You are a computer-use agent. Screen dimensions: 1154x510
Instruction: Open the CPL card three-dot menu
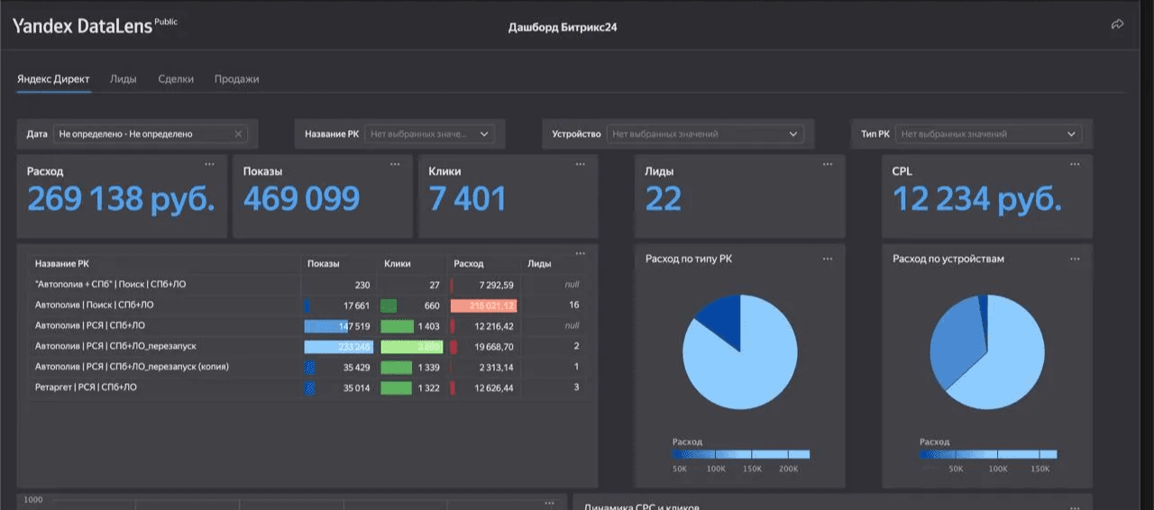[1075, 164]
